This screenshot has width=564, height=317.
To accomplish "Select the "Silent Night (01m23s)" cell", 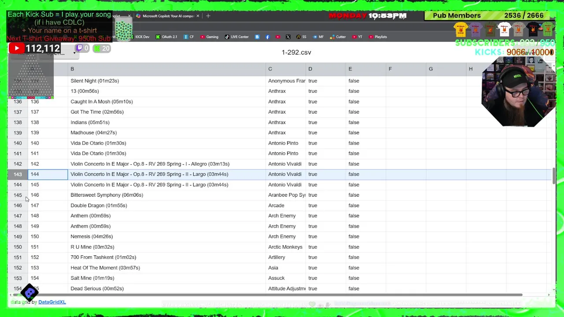I will click(x=167, y=81).
